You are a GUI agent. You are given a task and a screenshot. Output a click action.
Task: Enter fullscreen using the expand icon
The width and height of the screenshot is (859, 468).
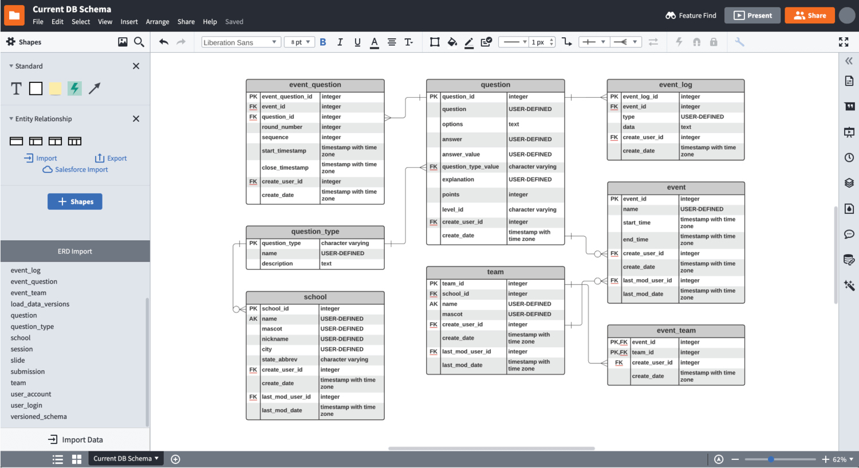click(844, 42)
